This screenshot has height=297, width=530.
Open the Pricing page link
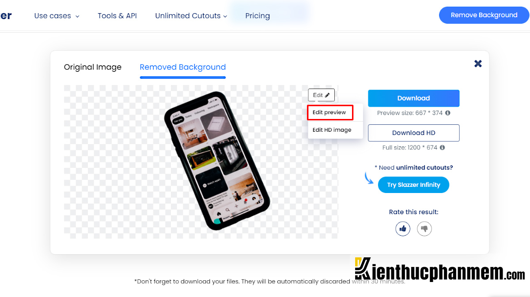257,16
